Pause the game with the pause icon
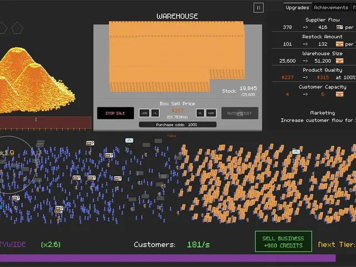 (258, 8)
